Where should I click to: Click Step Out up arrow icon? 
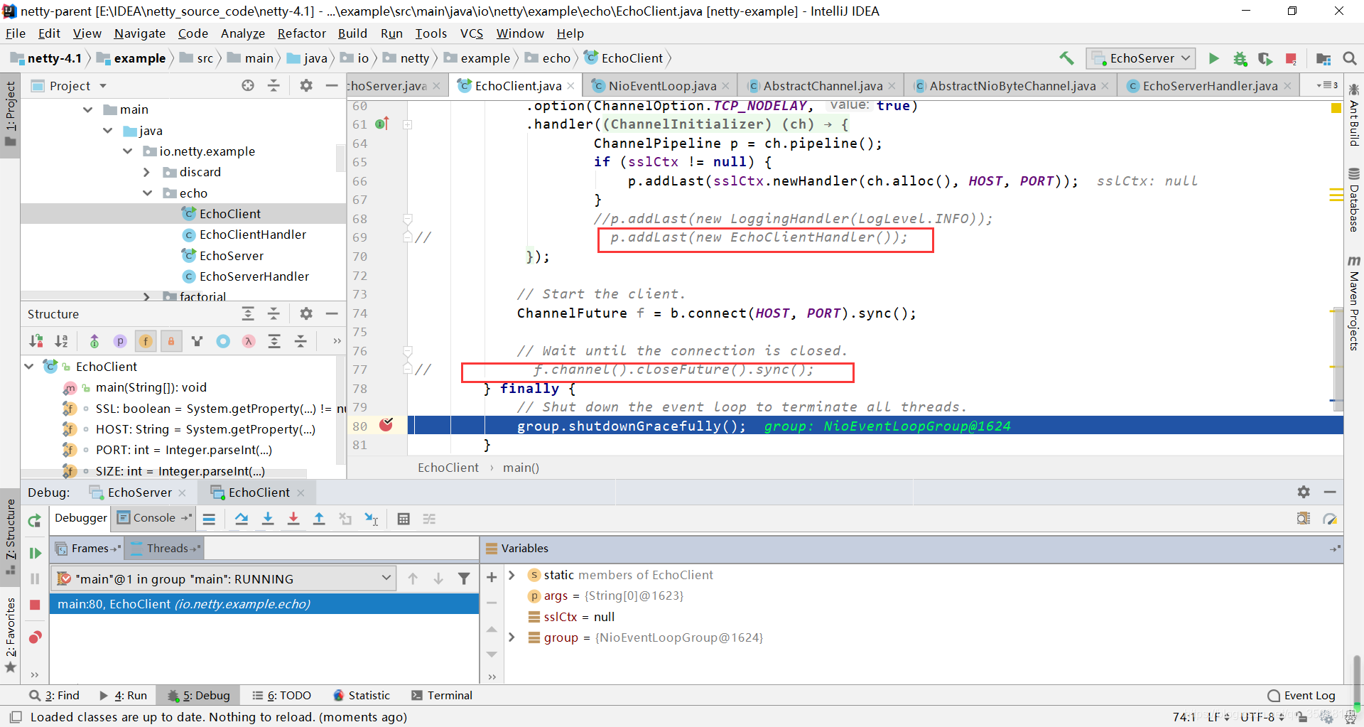[319, 519]
